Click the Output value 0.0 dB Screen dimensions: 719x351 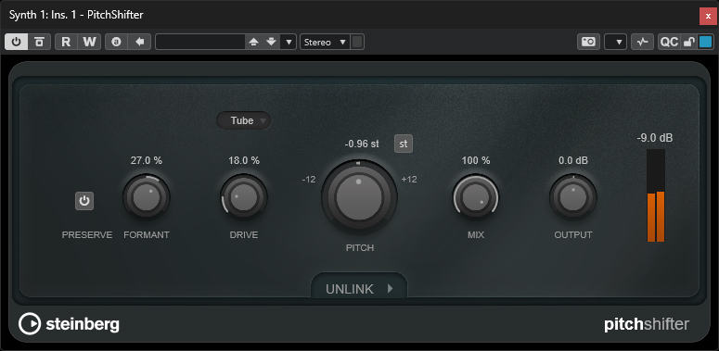click(573, 160)
